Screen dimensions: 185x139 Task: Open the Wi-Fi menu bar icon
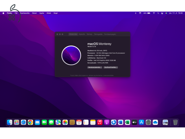[154, 13]
